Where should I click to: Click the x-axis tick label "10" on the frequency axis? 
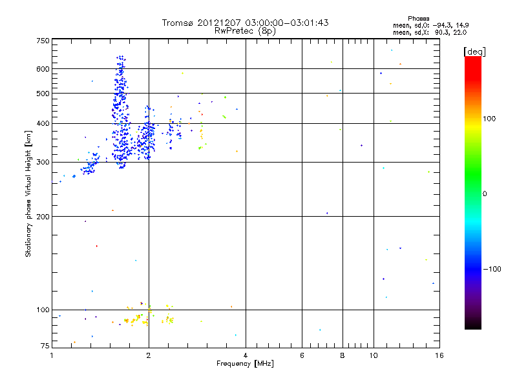click(374, 355)
